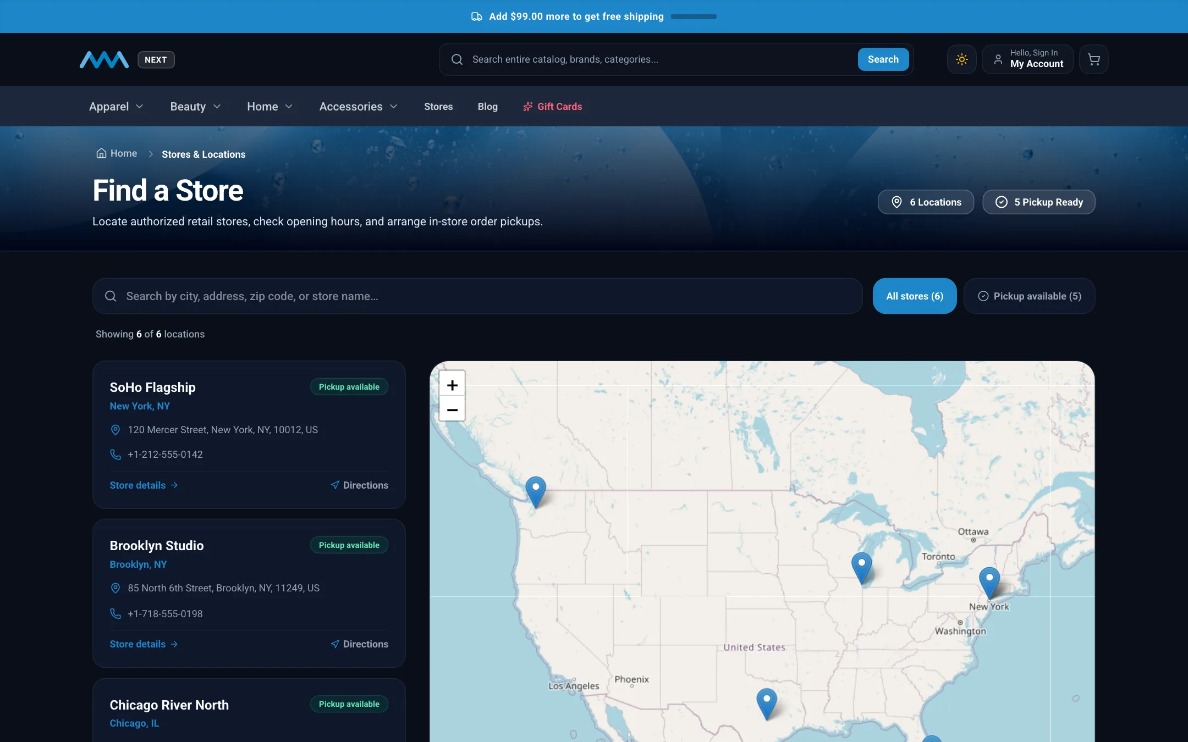Click the Brooklyn Studio address pin icon
1188x742 pixels.
pyautogui.click(x=116, y=588)
